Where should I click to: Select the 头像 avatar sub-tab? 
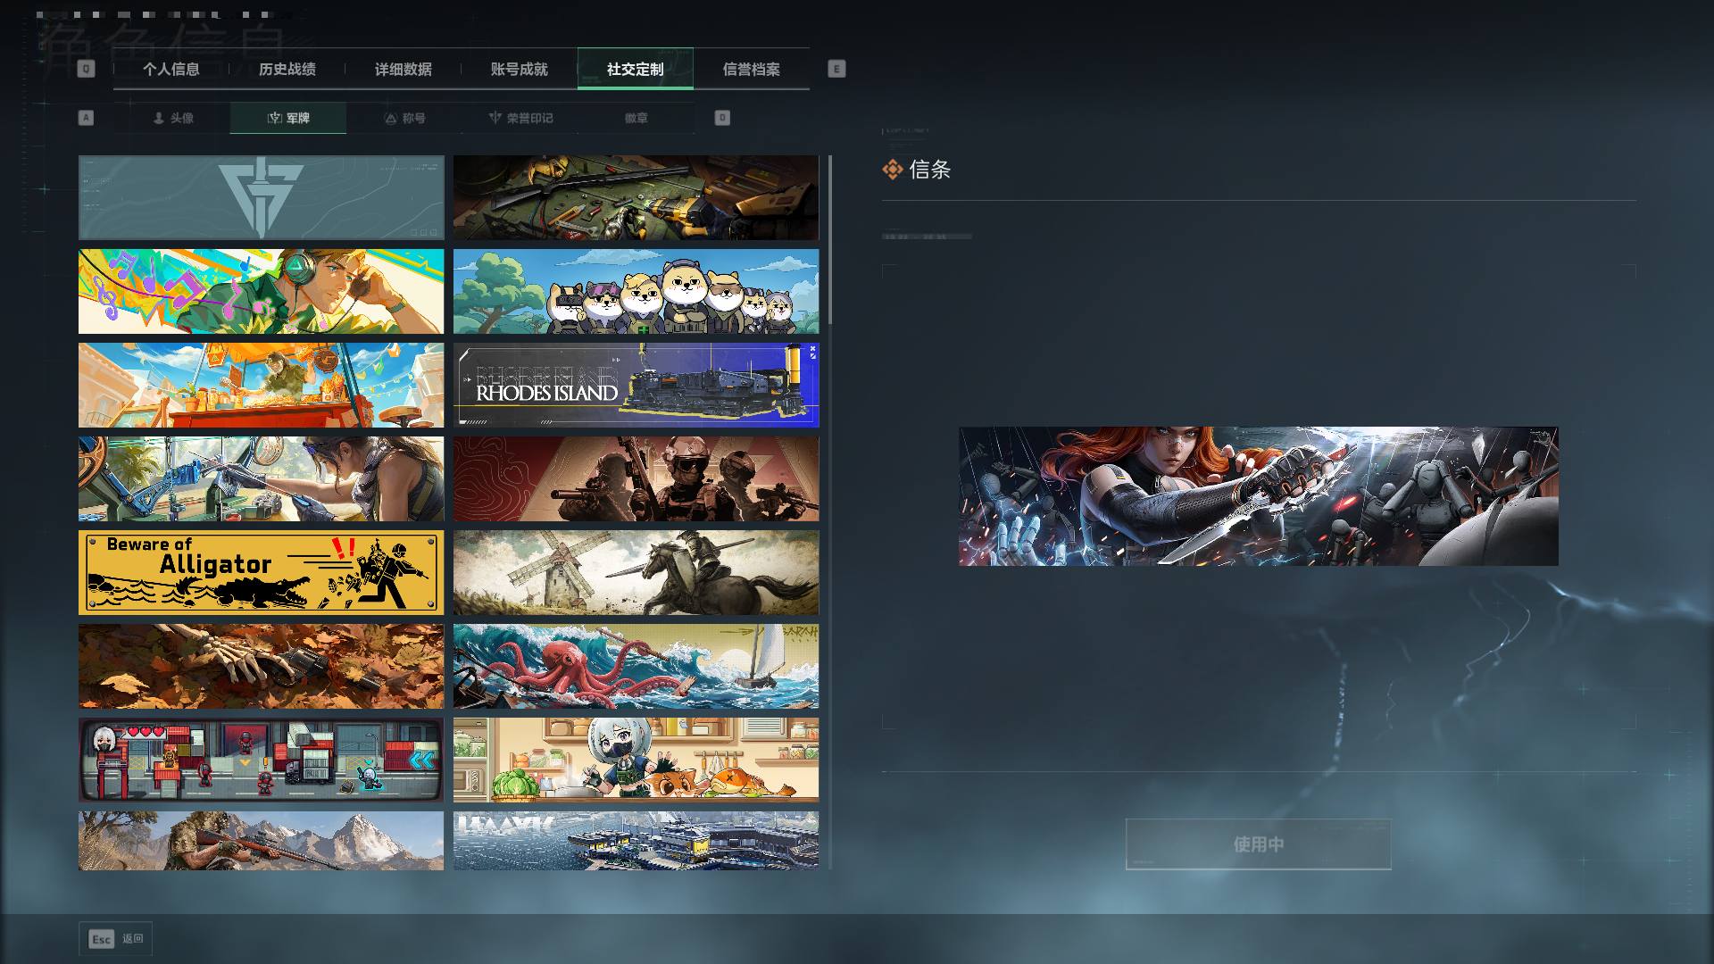pos(172,118)
